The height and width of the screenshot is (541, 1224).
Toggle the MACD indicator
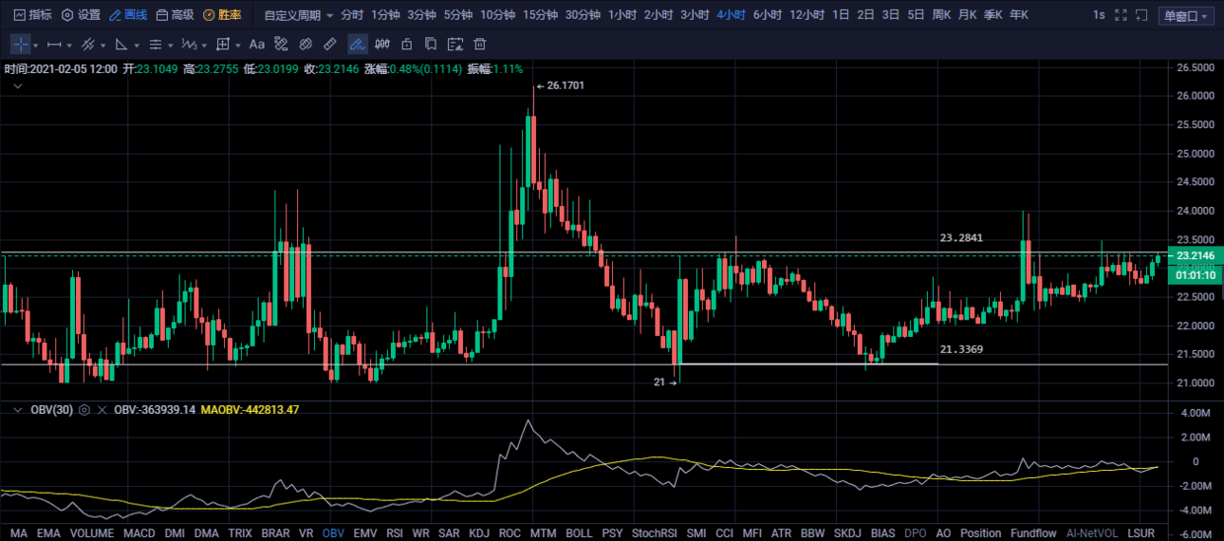click(138, 533)
